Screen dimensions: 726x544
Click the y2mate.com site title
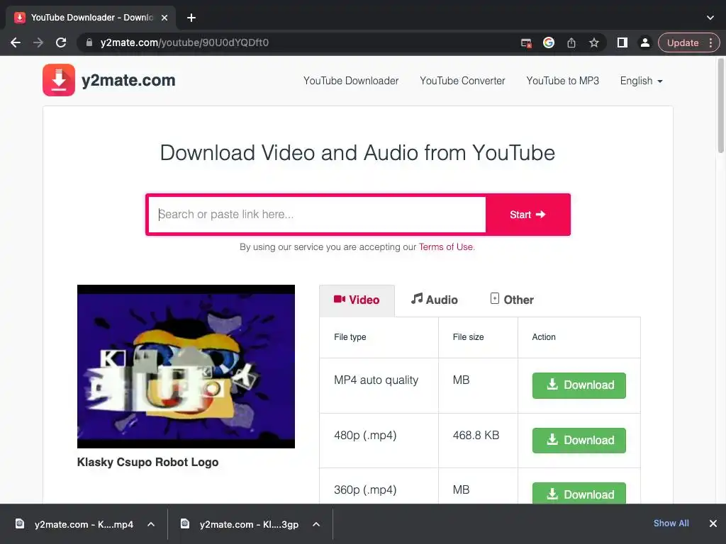point(129,80)
